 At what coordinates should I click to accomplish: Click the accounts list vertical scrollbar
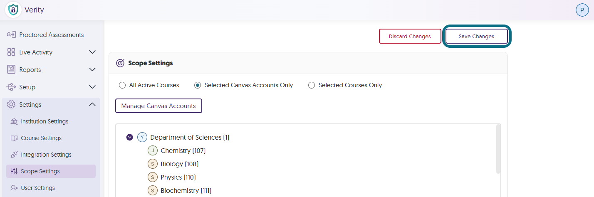point(498,149)
